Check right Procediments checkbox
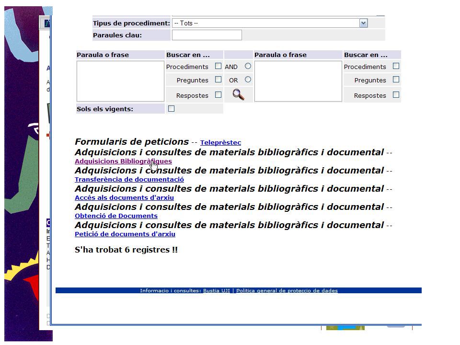460x345 pixels. click(x=396, y=66)
